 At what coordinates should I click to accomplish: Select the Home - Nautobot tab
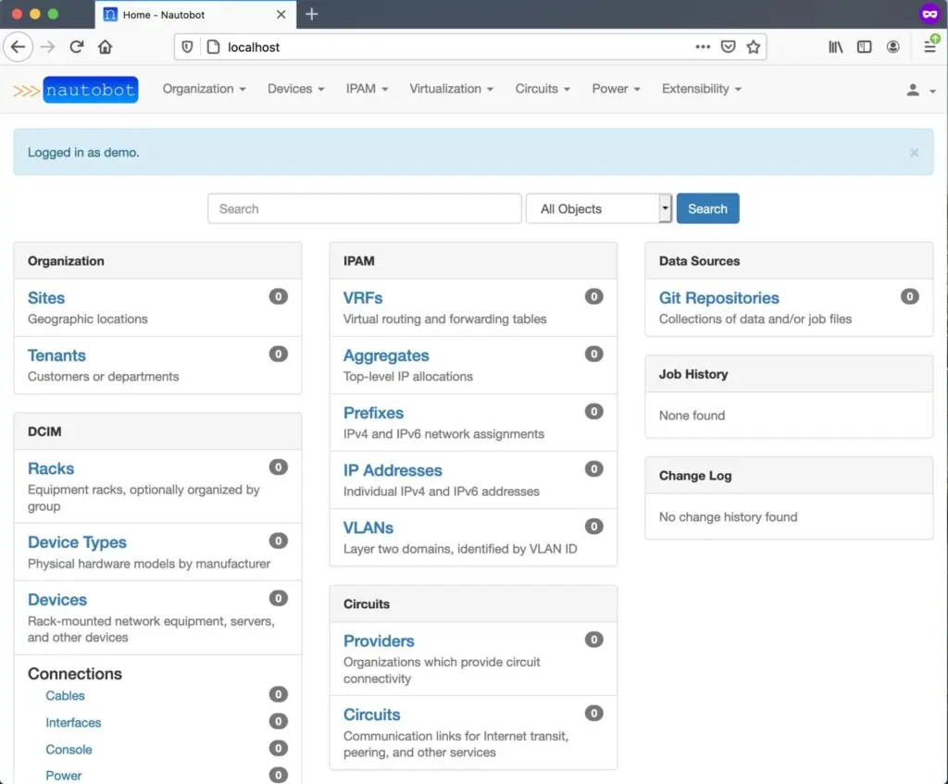[195, 15]
